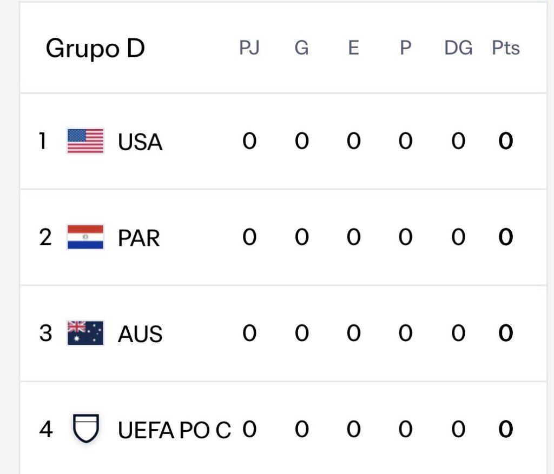The width and height of the screenshot is (554, 474).
Task: Click the Grupo D heading
Action: click(95, 48)
